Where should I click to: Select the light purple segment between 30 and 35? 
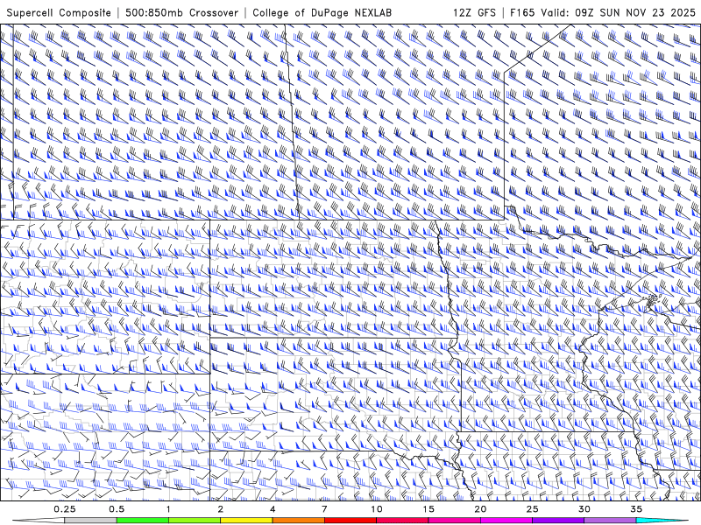click(610, 521)
